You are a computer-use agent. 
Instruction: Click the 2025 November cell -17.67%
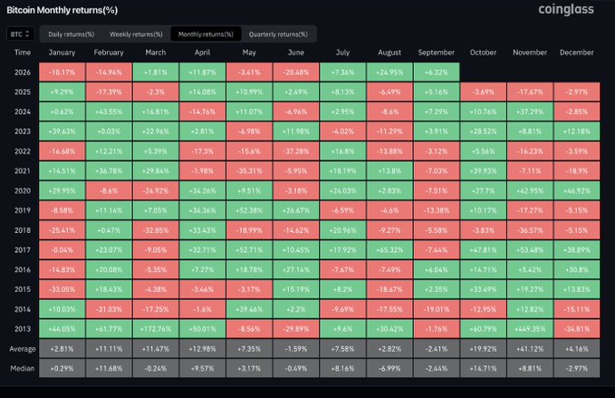coord(530,92)
